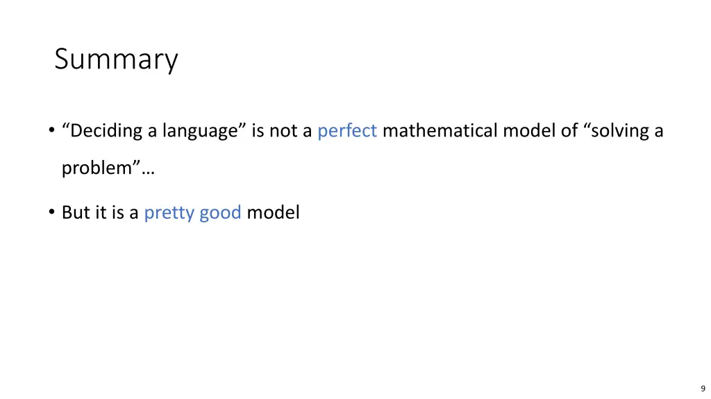This screenshot has height=399, width=711.
Task: Click the word "of" before "solving"
Action: point(569,130)
